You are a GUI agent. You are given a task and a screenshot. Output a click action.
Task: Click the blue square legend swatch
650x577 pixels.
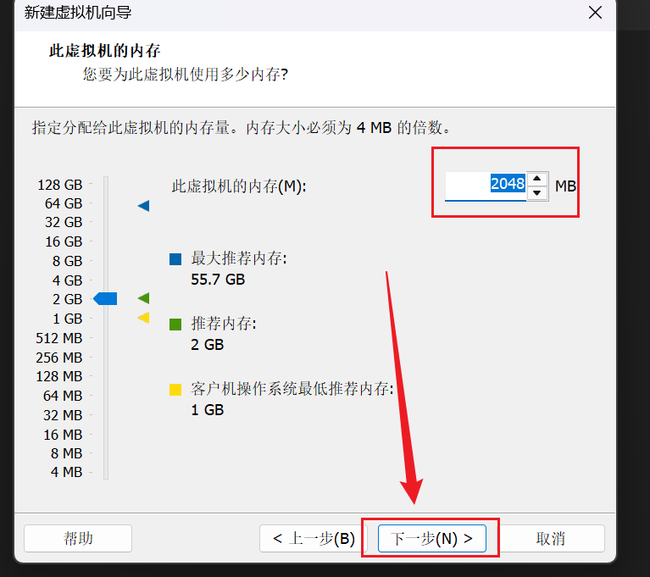click(175, 259)
